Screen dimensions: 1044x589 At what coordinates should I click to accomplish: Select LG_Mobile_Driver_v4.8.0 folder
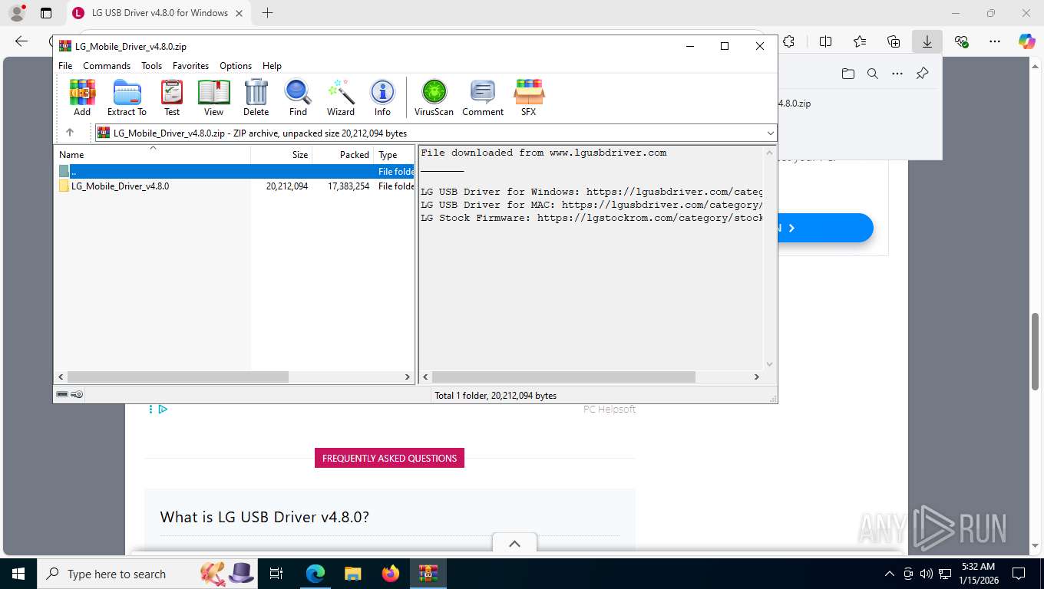[120, 186]
